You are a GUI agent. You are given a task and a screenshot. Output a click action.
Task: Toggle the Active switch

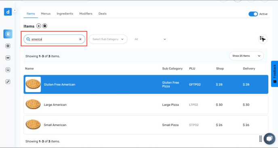253,14
